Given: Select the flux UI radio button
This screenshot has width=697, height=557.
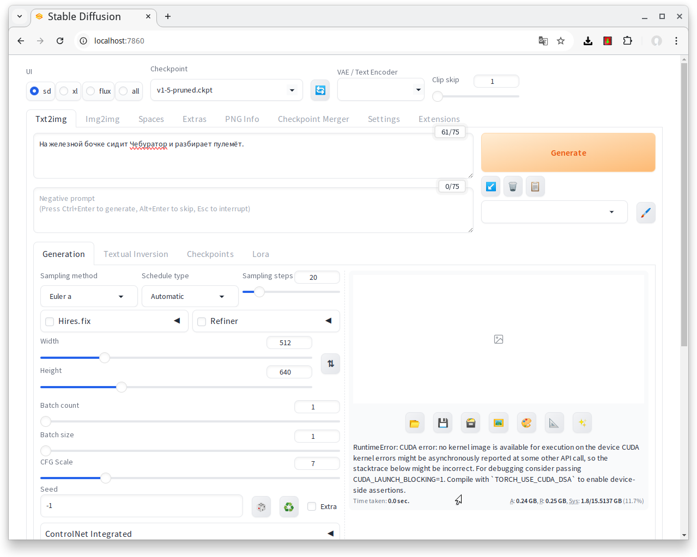Looking at the screenshot, I should coord(90,91).
